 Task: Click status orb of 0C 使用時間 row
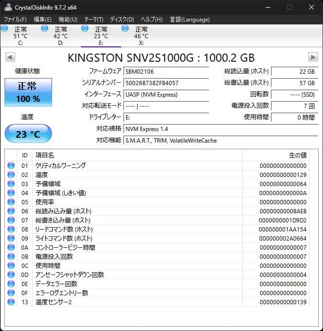point(11,265)
